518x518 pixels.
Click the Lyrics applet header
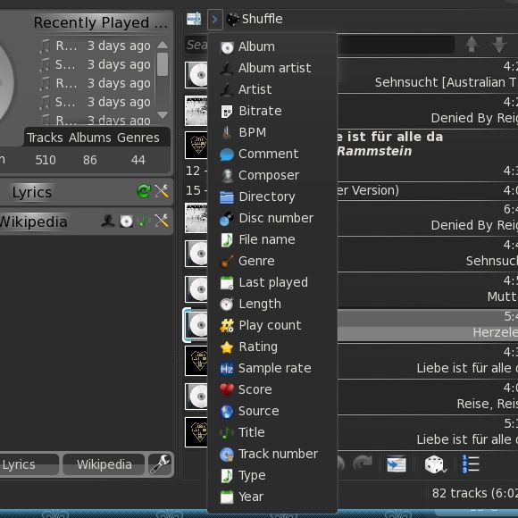[x=32, y=192]
